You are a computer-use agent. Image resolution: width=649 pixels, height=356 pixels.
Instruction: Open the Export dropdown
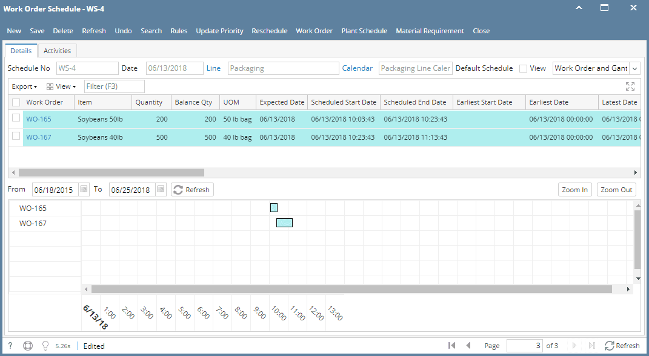[x=24, y=86]
